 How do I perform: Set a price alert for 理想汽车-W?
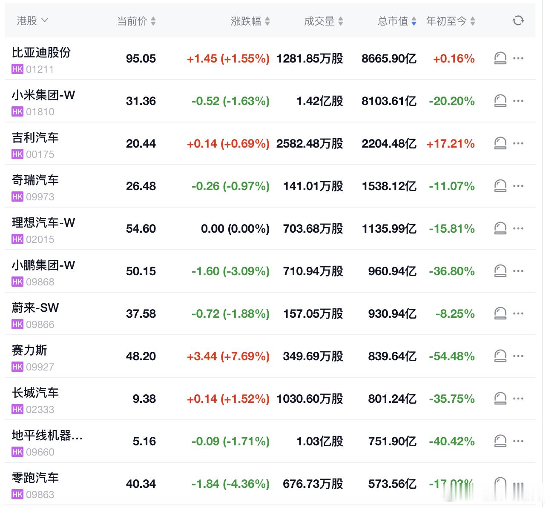(500, 228)
